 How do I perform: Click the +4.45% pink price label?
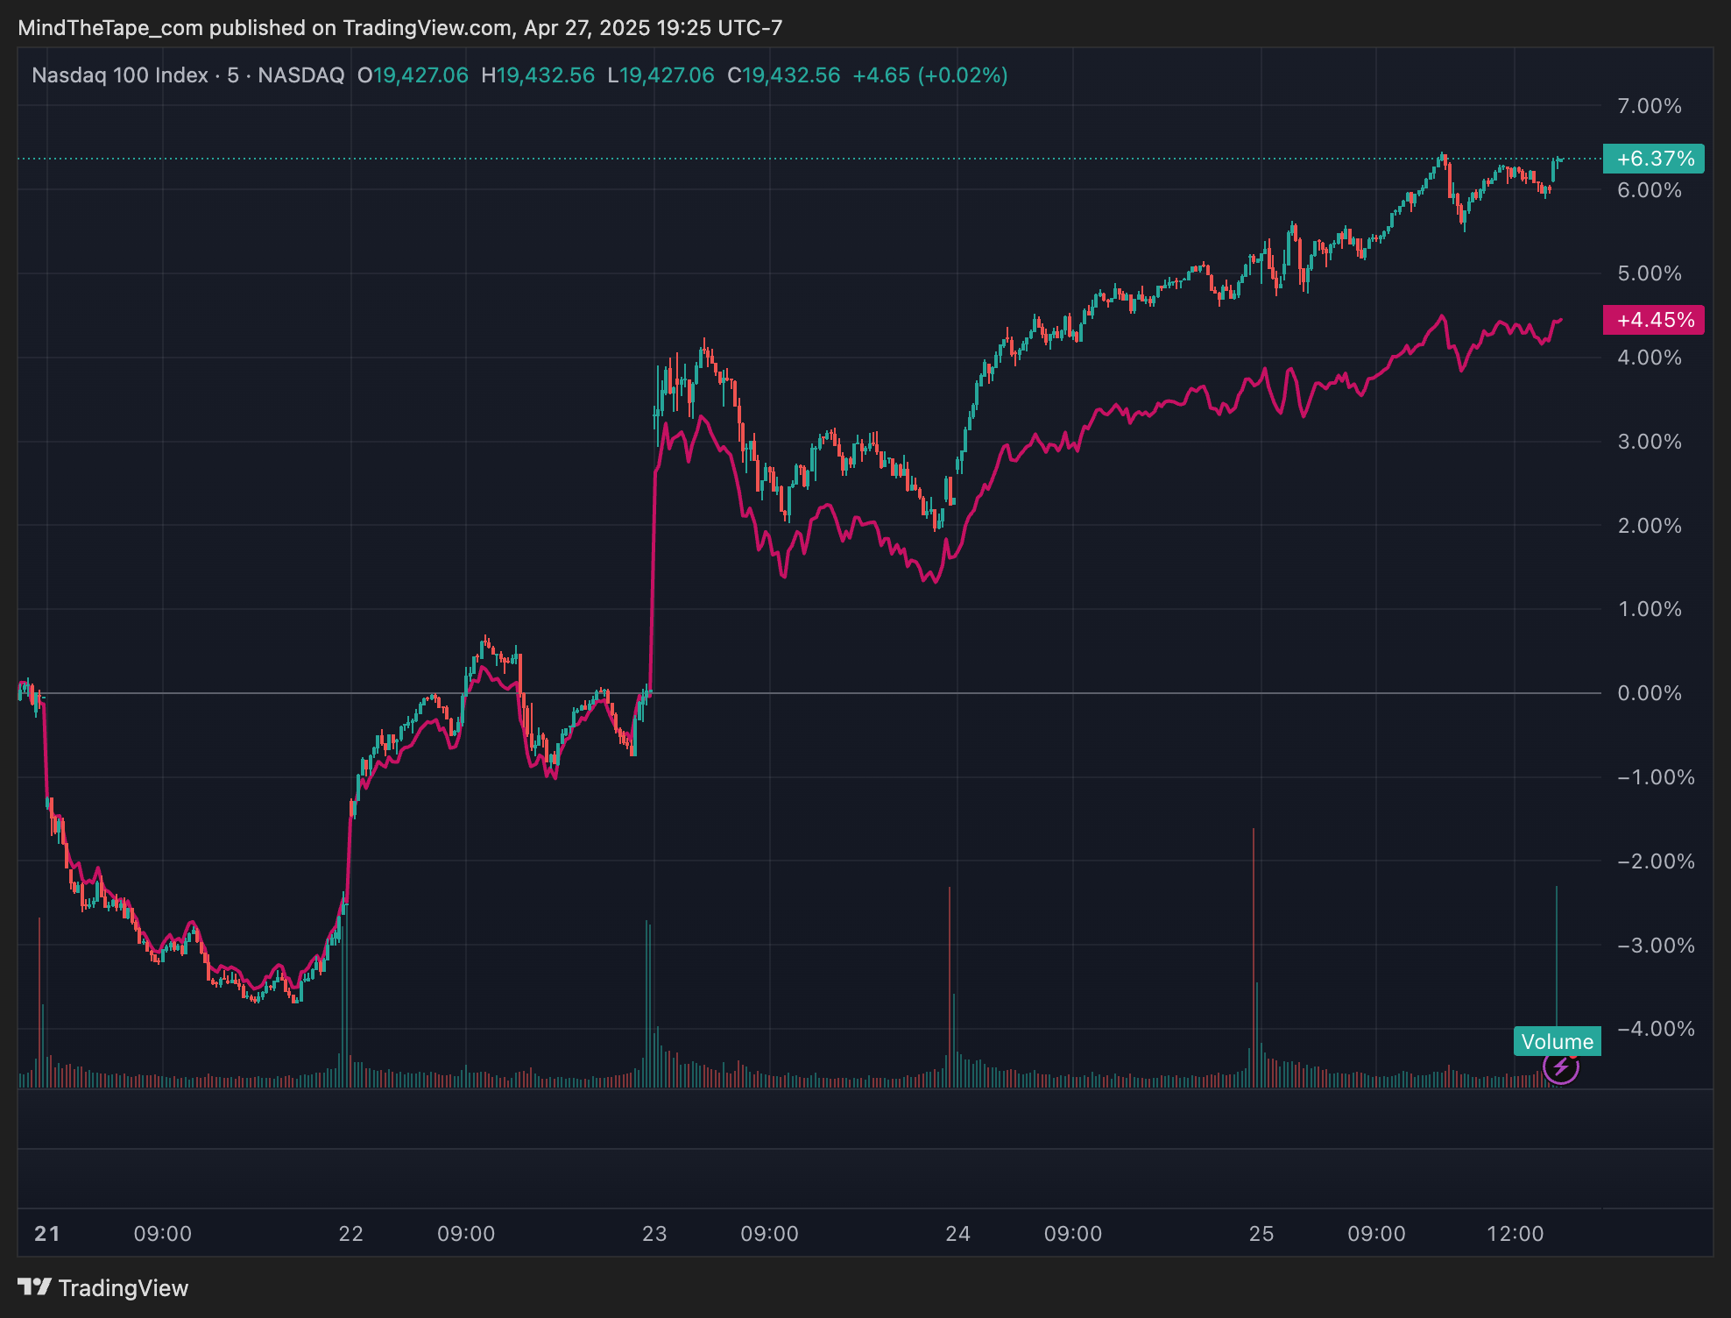click(x=1653, y=320)
